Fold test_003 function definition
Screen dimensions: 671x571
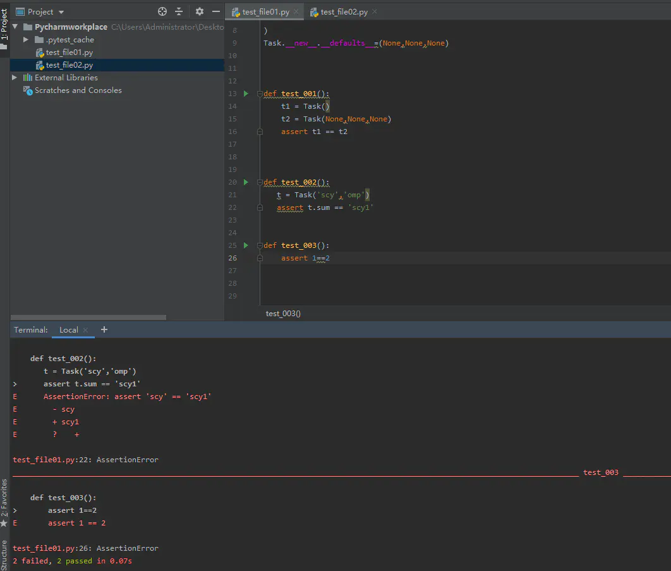[260, 245]
